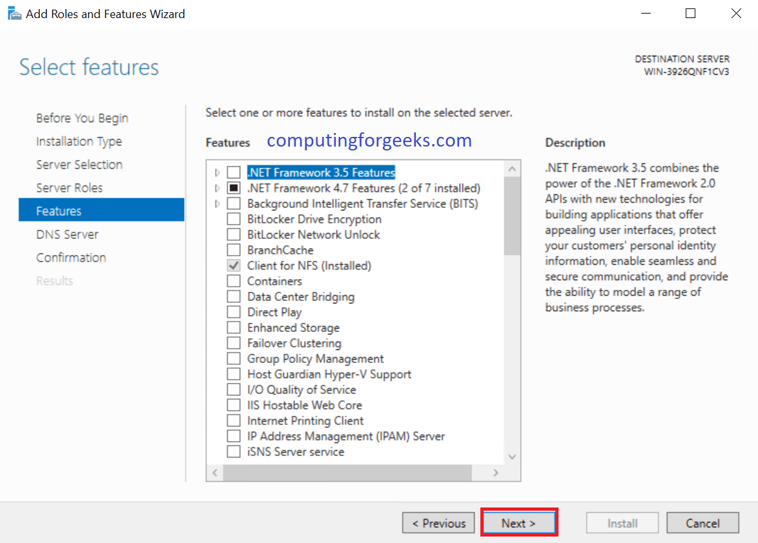Enable the Containers feature checkbox
Image resolution: width=758 pixels, height=543 pixels.
tap(234, 282)
